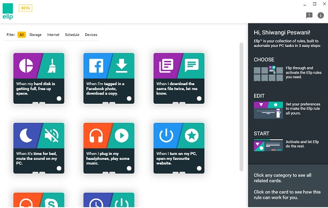Click the Facebook logo icon
Image resolution: width=328 pixels, height=208 pixels.
click(x=96, y=66)
